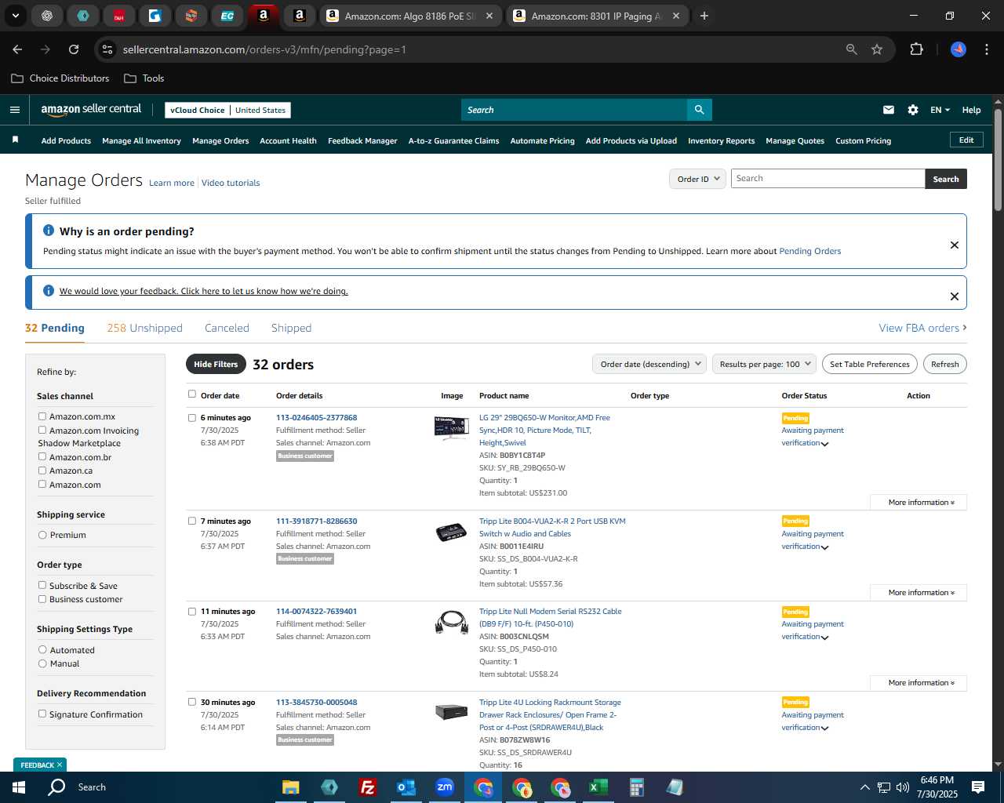Image resolution: width=1004 pixels, height=803 pixels.
Task: Open the Order ID search type dropdown
Action: tap(697, 179)
